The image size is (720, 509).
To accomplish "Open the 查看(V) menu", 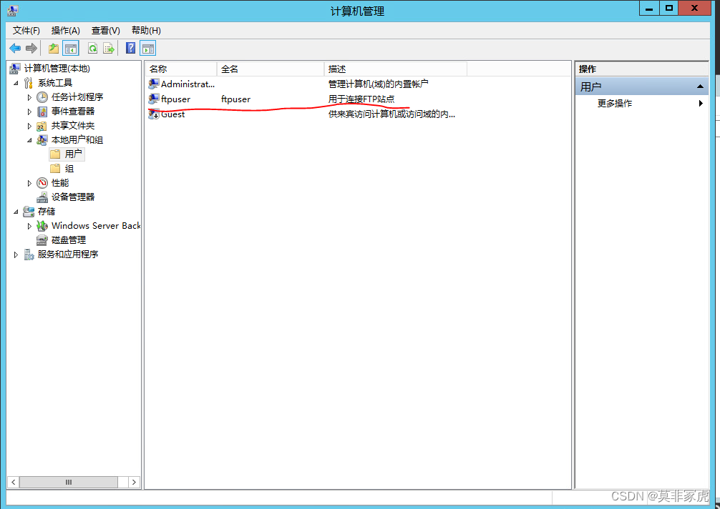I will [x=105, y=31].
